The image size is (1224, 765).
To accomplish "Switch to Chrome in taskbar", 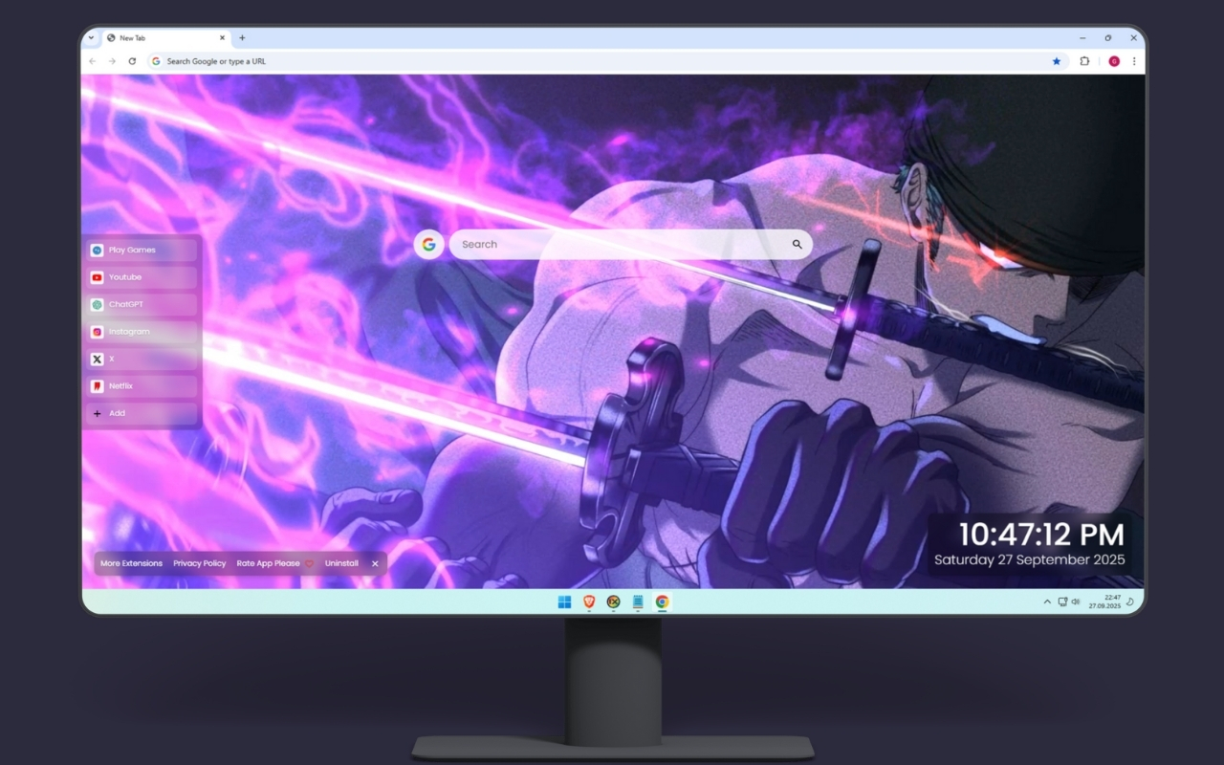I will coord(662,601).
